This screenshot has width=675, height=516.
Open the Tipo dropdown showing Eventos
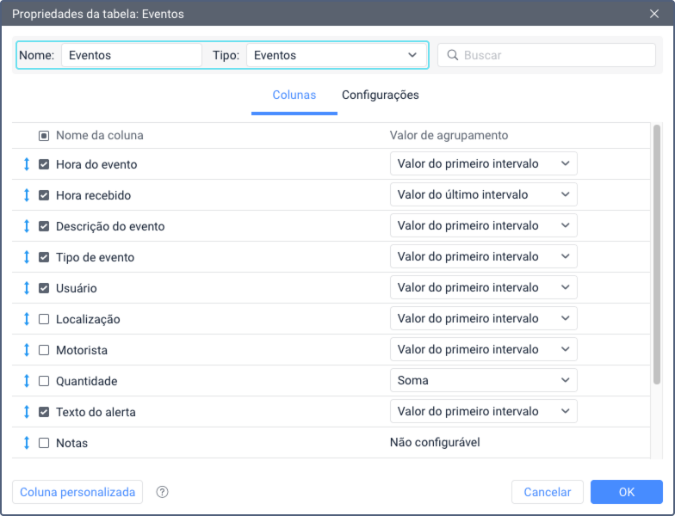click(x=336, y=55)
